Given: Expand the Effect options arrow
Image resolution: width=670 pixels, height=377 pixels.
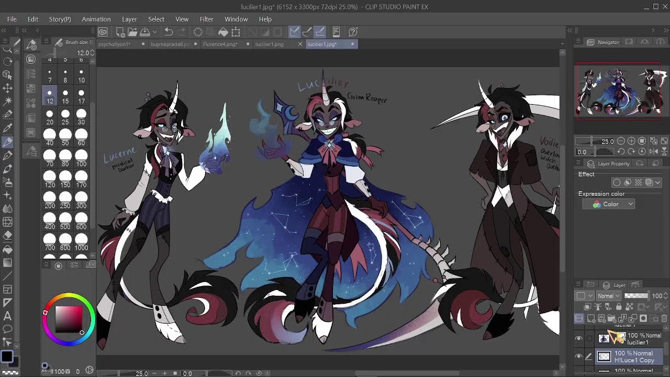Looking at the screenshot, I should tap(657, 182).
